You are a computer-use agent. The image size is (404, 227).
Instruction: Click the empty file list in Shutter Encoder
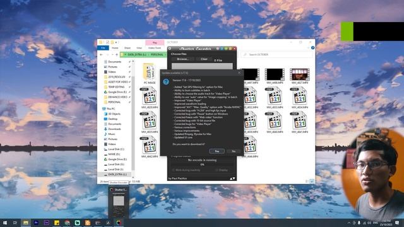(x=202, y=66)
